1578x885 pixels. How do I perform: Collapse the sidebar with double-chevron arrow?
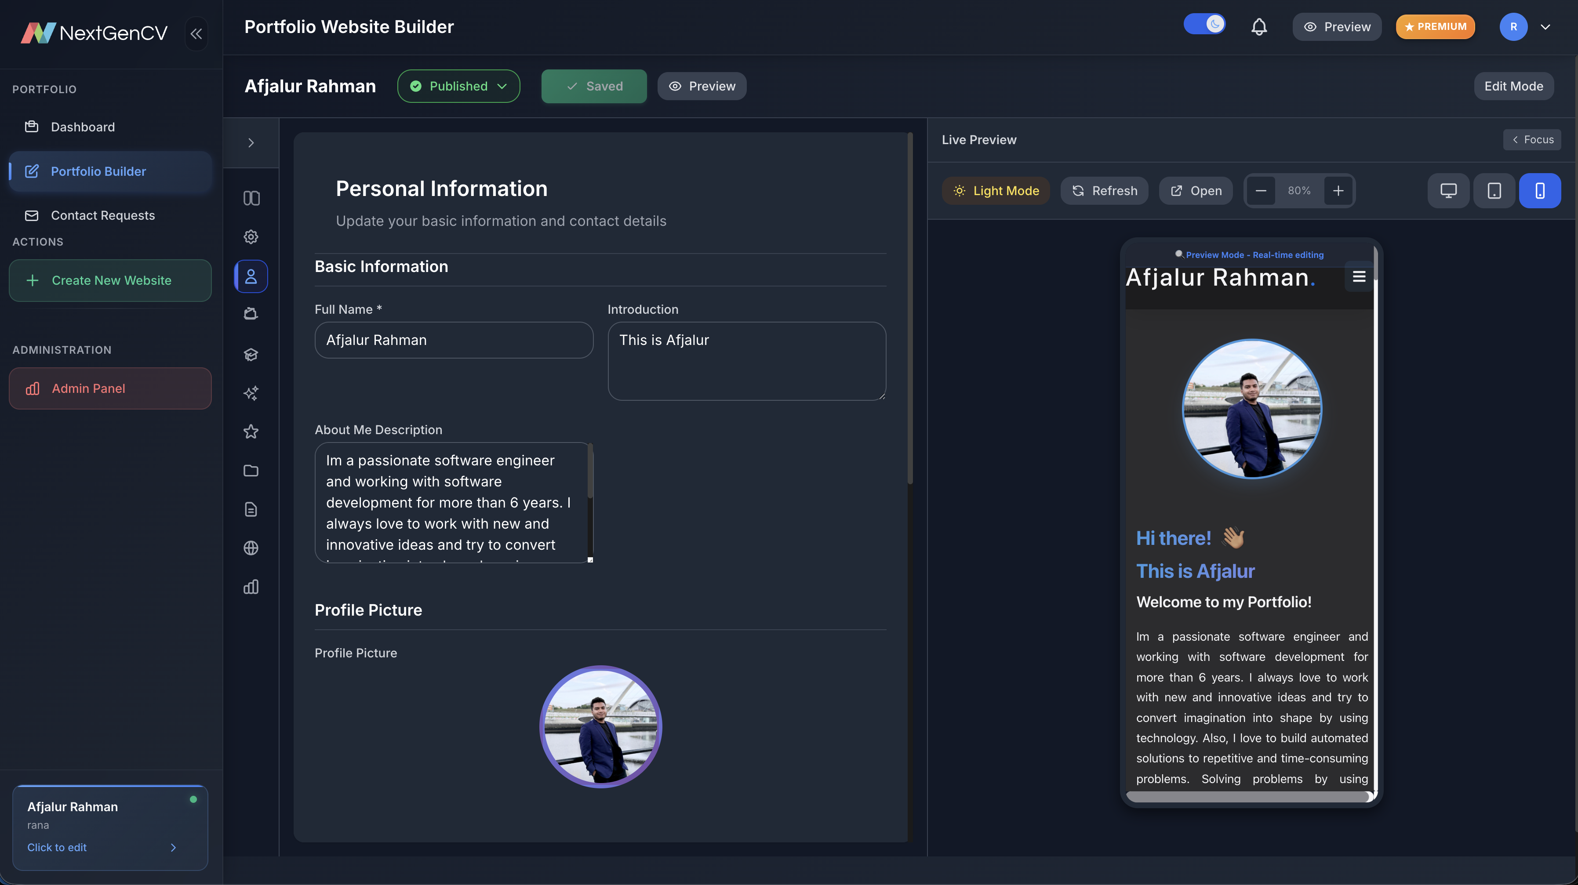(196, 34)
